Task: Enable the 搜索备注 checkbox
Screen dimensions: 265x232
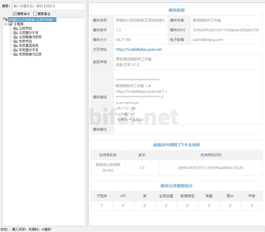Action: pos(35,13)
